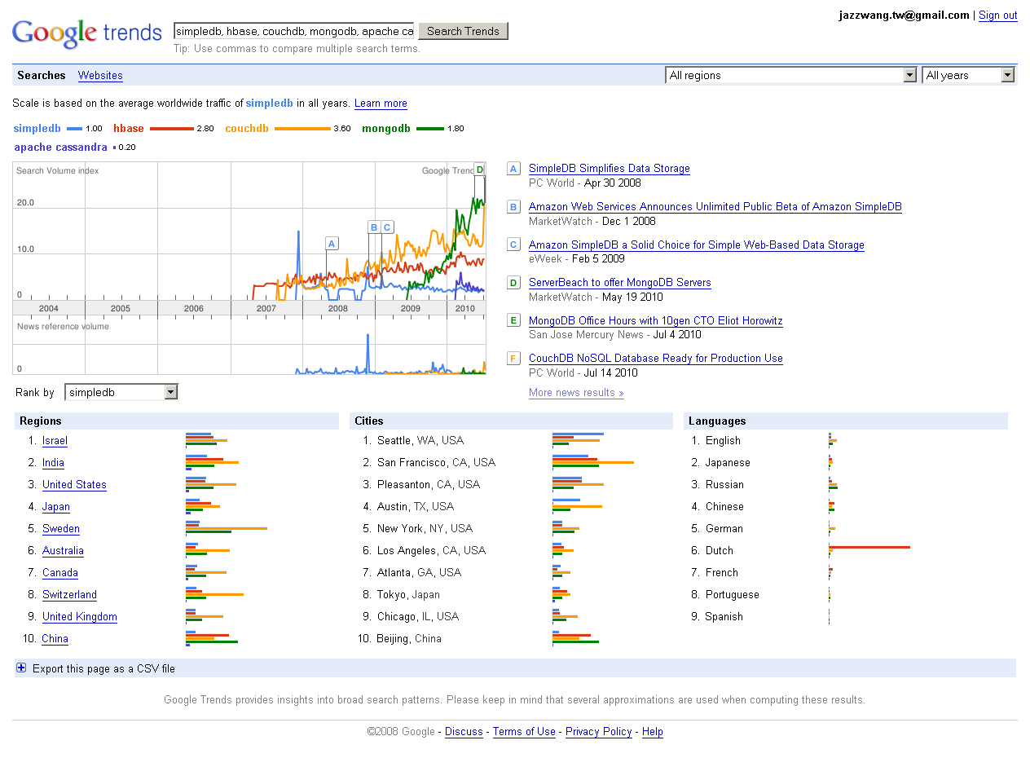Sign out of the account
Viewport: 1030px width, 758px height.
[998, 15]
